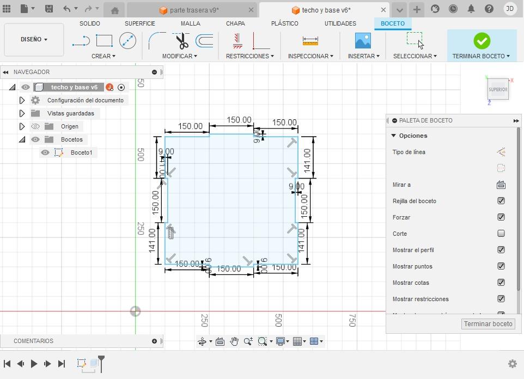The height and width of the screenshot is (379, 524).
Task: Switch to parte trasera v9 document tab
Action: click(x=194, y=10)
